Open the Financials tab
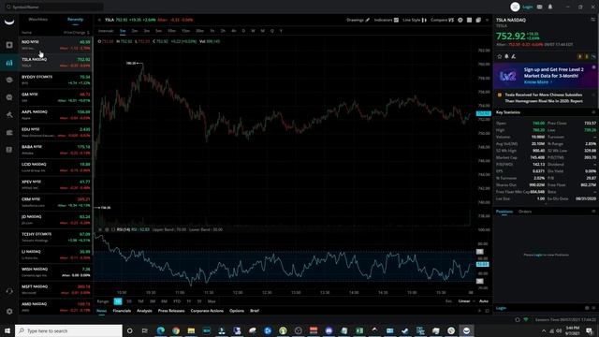This screenshot has height=337, width=599. coord(122,311)
